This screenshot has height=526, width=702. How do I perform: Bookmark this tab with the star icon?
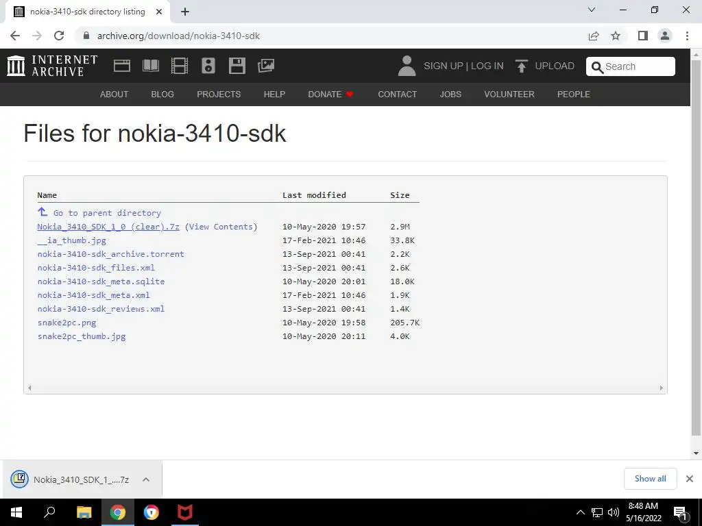[616, 36]
